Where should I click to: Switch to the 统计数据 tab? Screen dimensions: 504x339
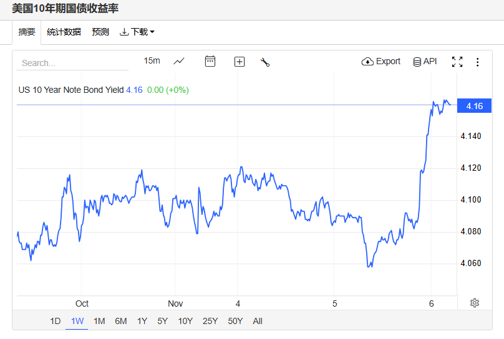pyautogui.click(x=64, y=32)
